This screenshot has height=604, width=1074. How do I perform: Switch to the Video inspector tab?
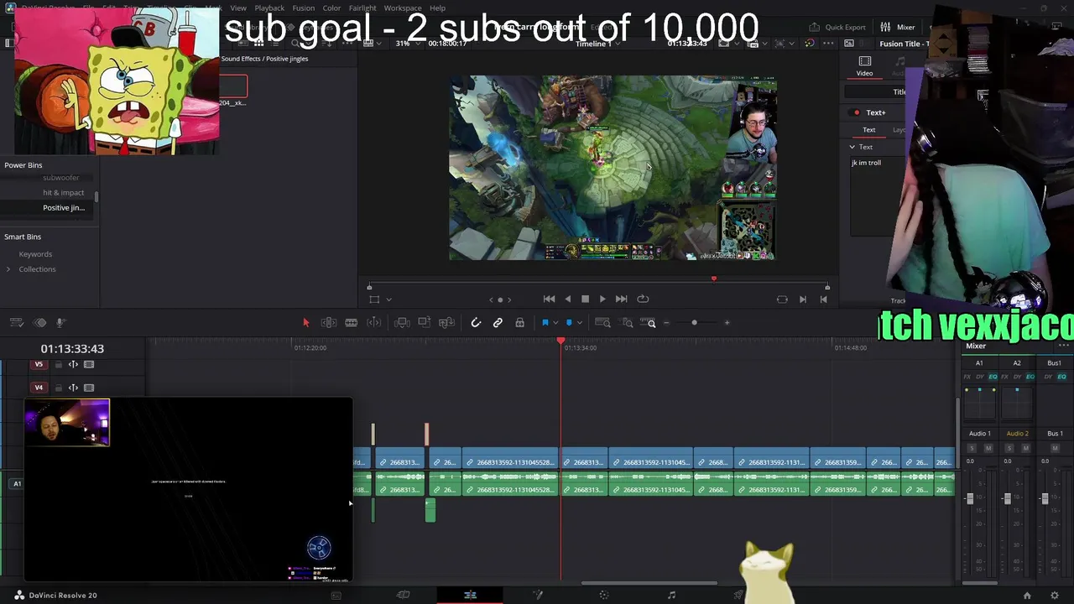click(x=864, y=66)
